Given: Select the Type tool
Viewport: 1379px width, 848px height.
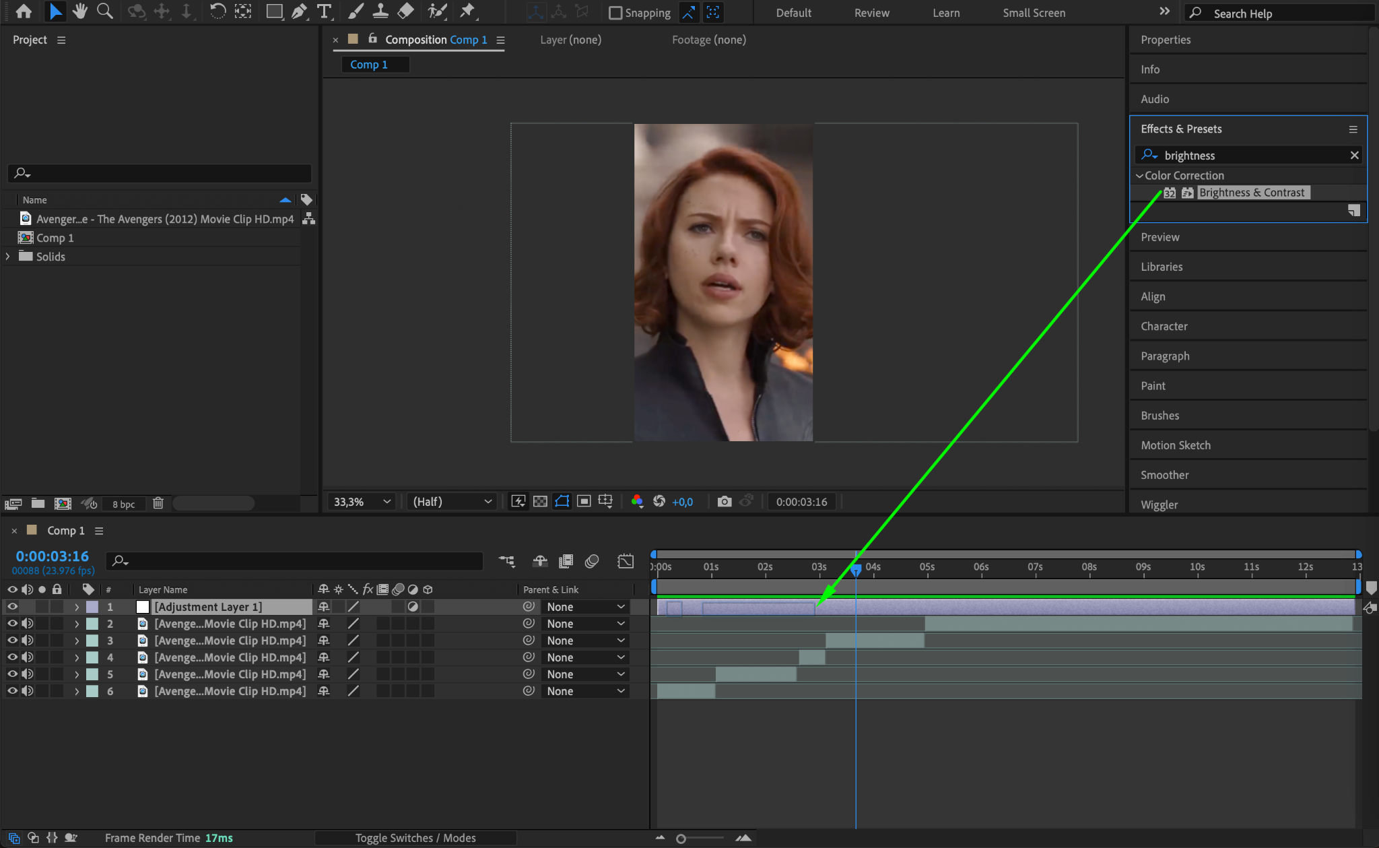Looking at the screenshot, I should point(325,11).
